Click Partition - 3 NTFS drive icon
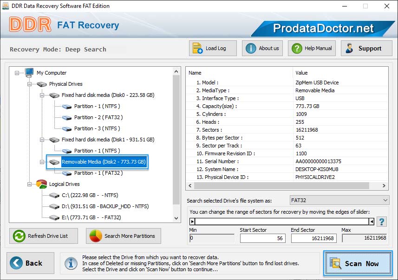The width and height of the screenshot is (398, 280). point(67,129)
